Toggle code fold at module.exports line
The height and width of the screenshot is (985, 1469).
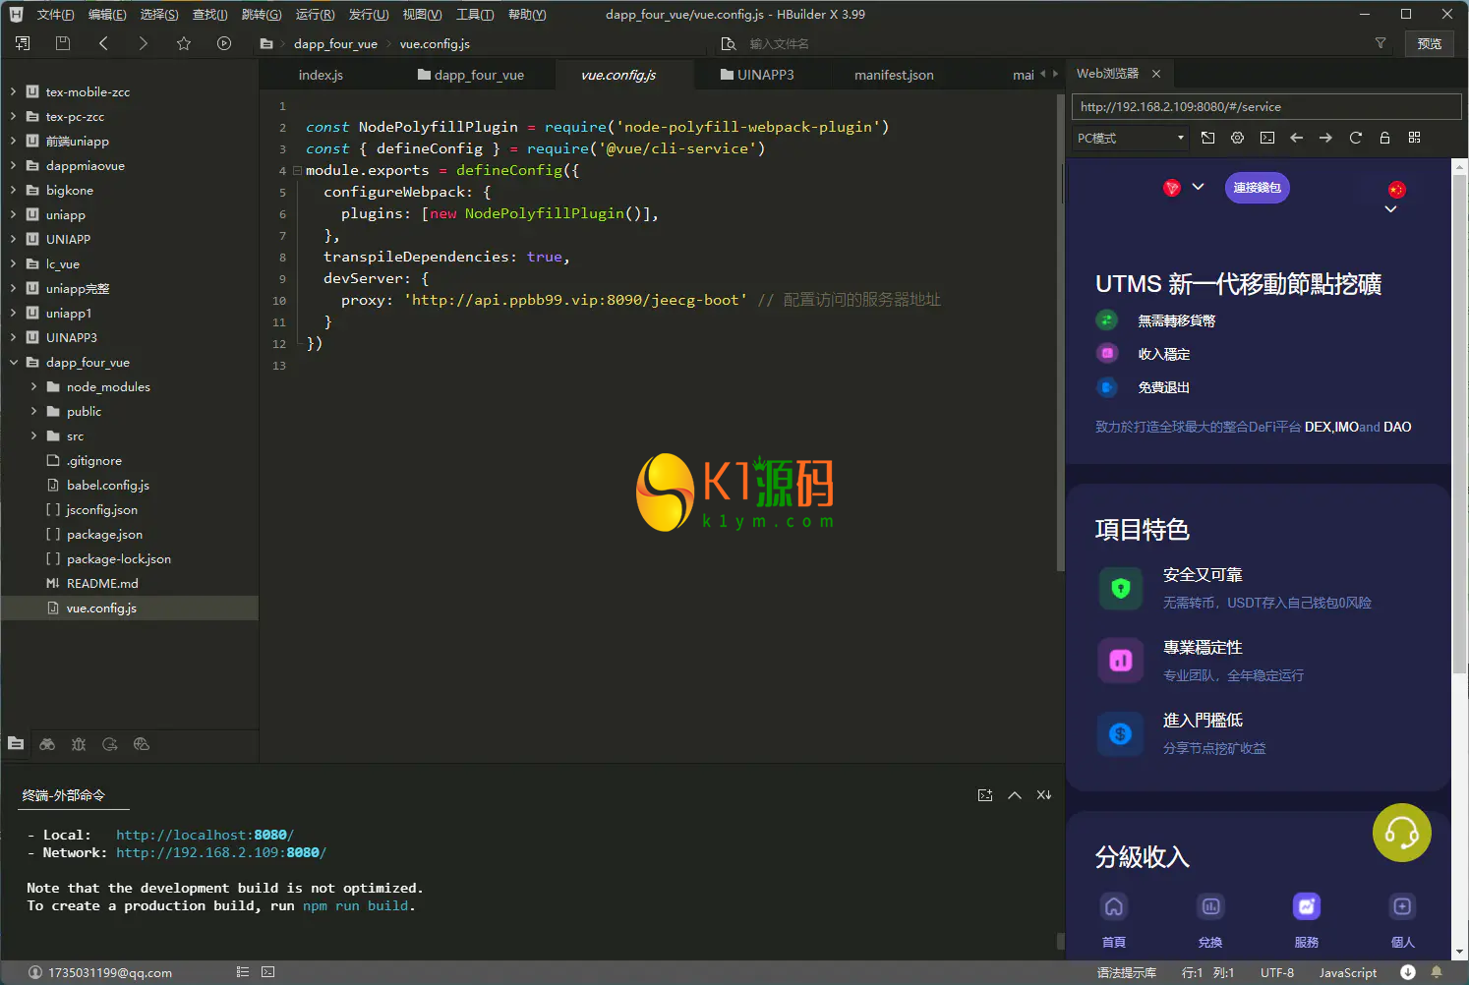point(297,170)
